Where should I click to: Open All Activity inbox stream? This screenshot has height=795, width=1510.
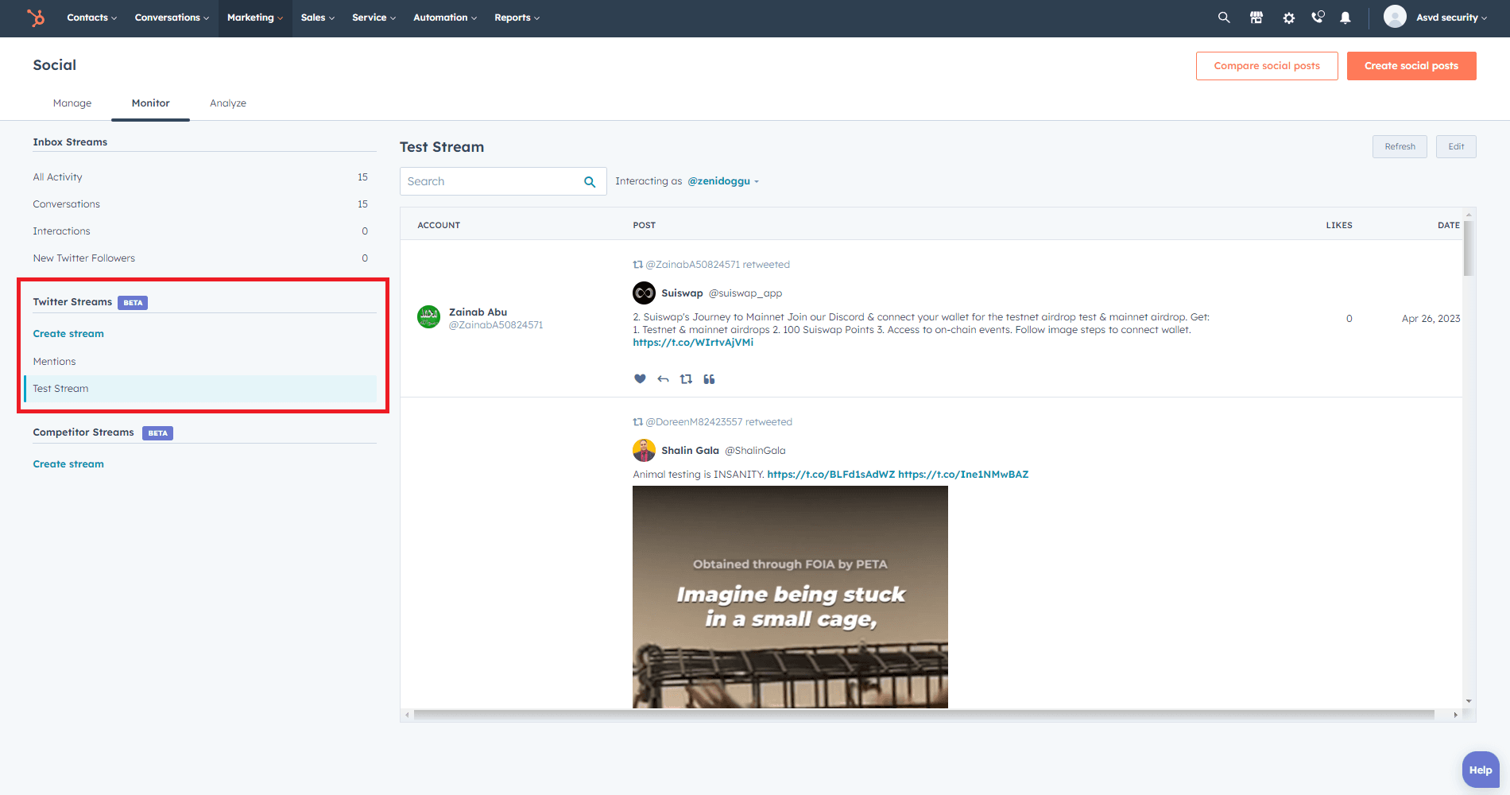pyautogui.click(x=200, y=177)
